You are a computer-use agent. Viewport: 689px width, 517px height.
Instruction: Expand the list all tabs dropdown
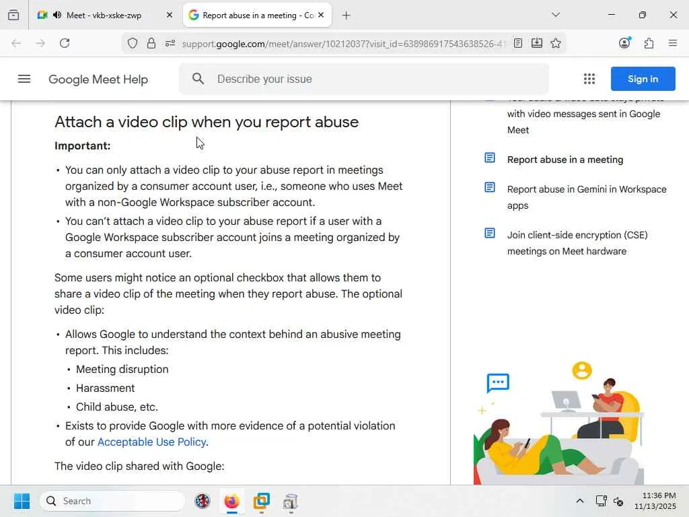[x=556, y=15]
